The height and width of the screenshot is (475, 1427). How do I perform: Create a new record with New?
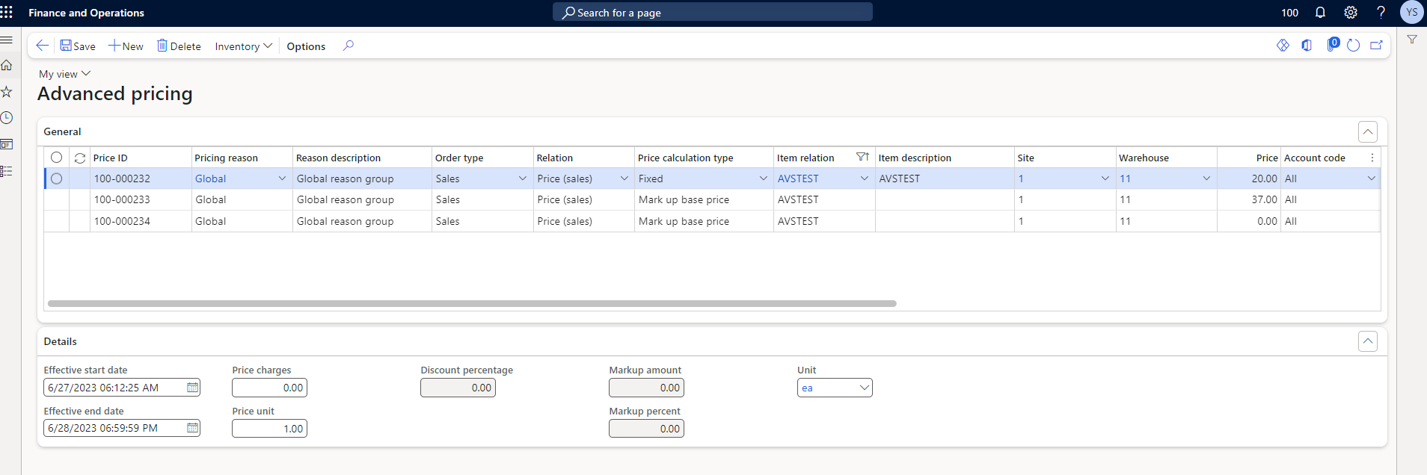tap(126, 46)
